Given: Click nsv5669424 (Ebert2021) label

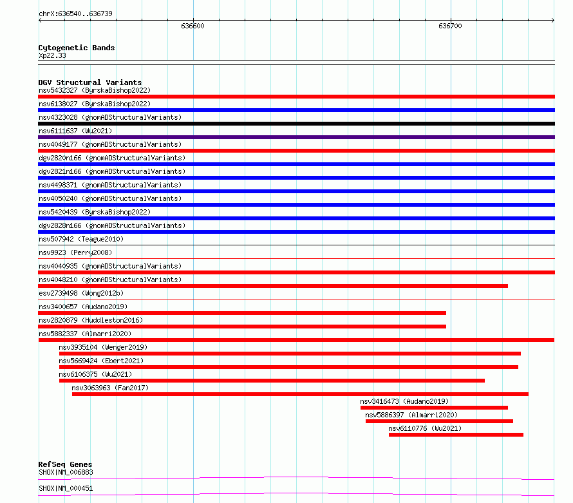Looking at the screenshot, I should [x=101, y=361].
